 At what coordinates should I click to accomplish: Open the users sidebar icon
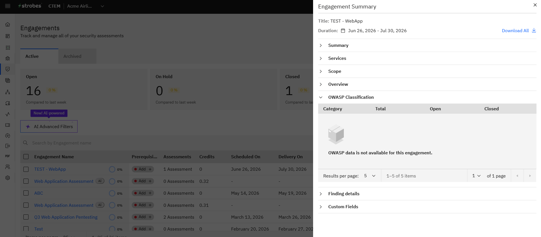coord(8,167)
